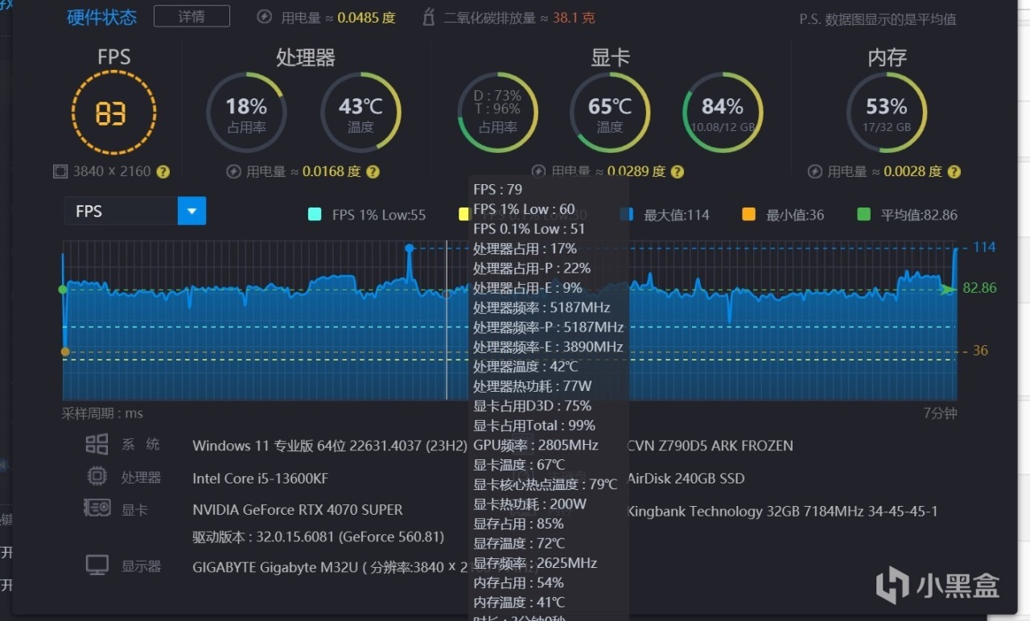Click the tooltip row 处理器热功耗 : 77W
The height and width of the screenshot is (621, 1030).
coord(533,386)
